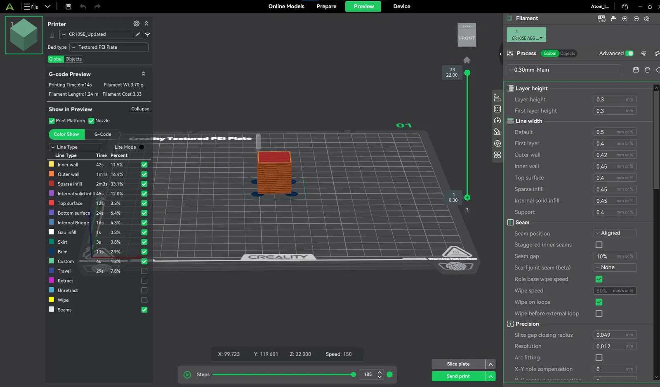Click the Collapse link
Screen dimensions: 660x387
pyautogui.click(x=140, y=109)
